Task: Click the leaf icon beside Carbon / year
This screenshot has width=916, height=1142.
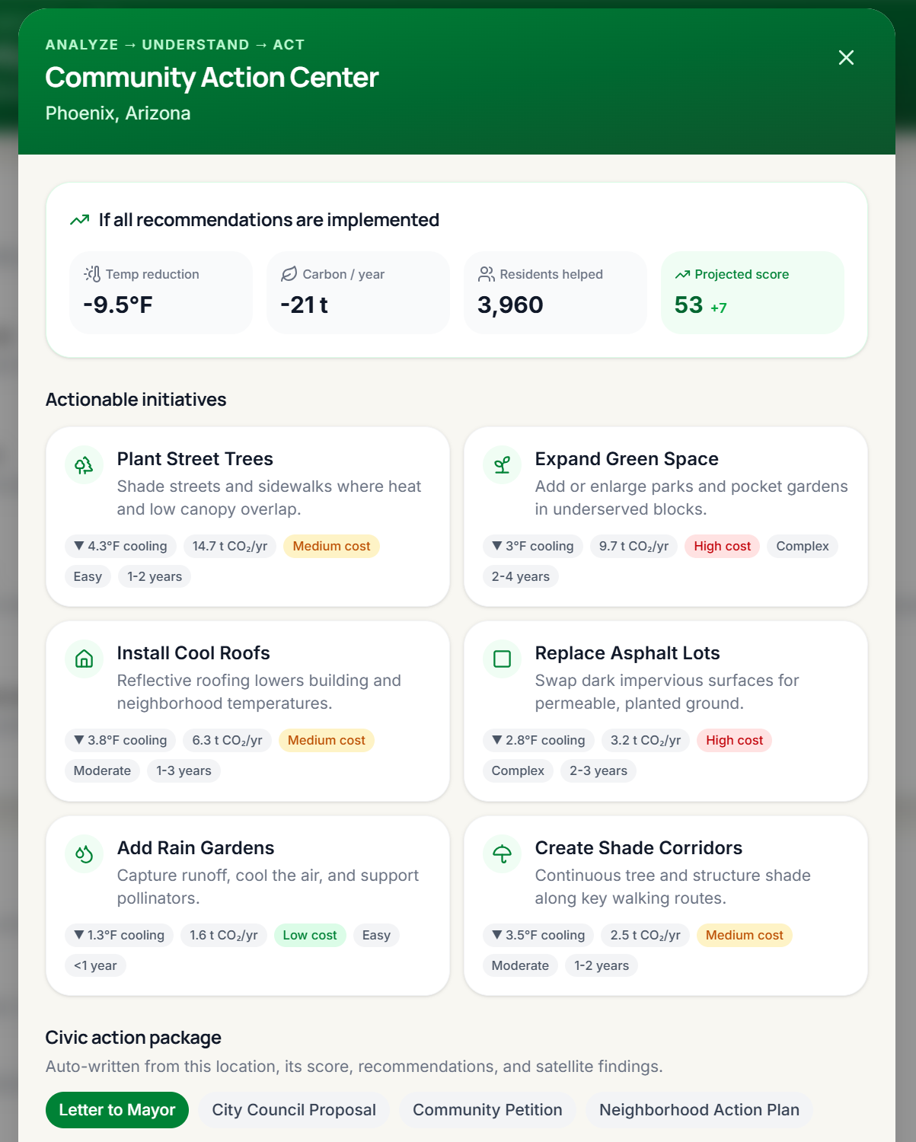Action: pyautogui.click(x=289, y=274)
